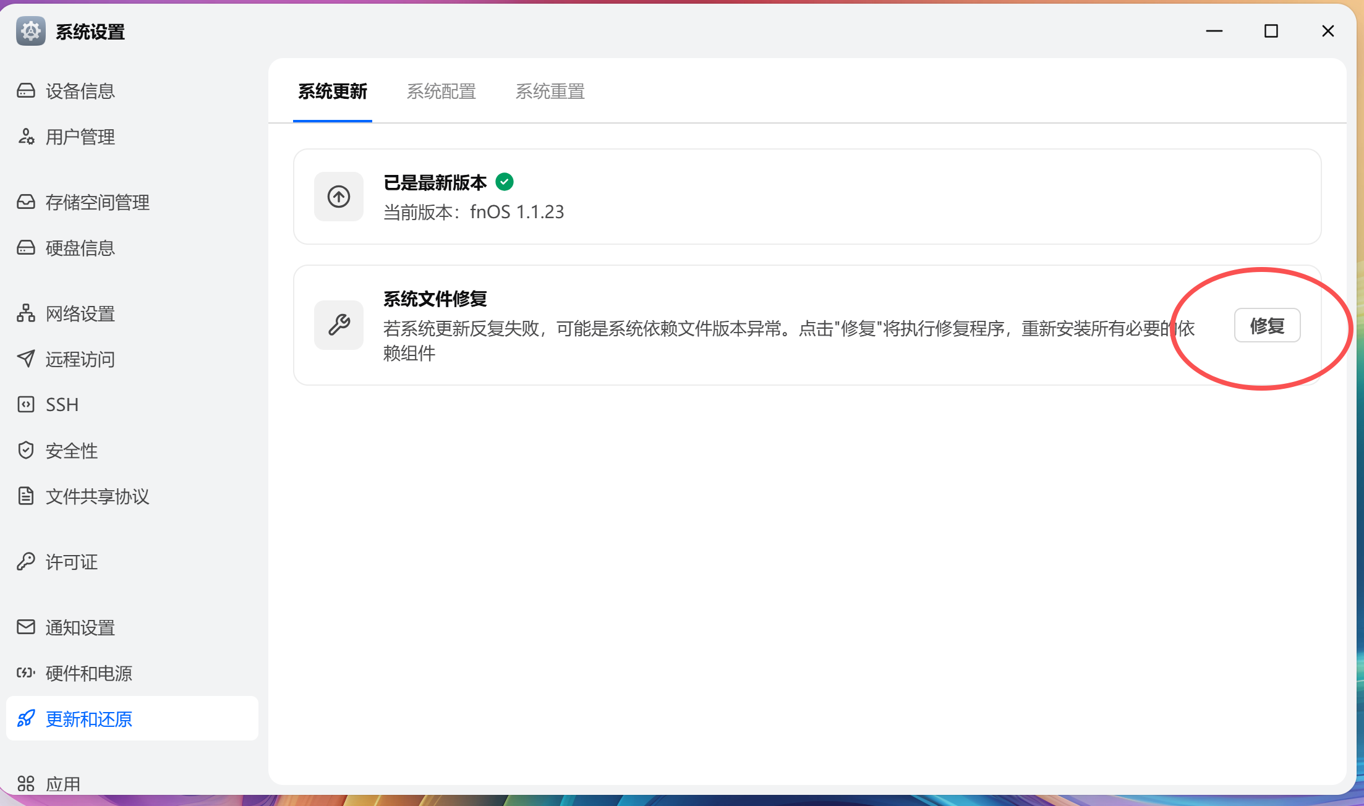
Task: Click the 修复 button to repair files
Action: tap(1267, 325)
